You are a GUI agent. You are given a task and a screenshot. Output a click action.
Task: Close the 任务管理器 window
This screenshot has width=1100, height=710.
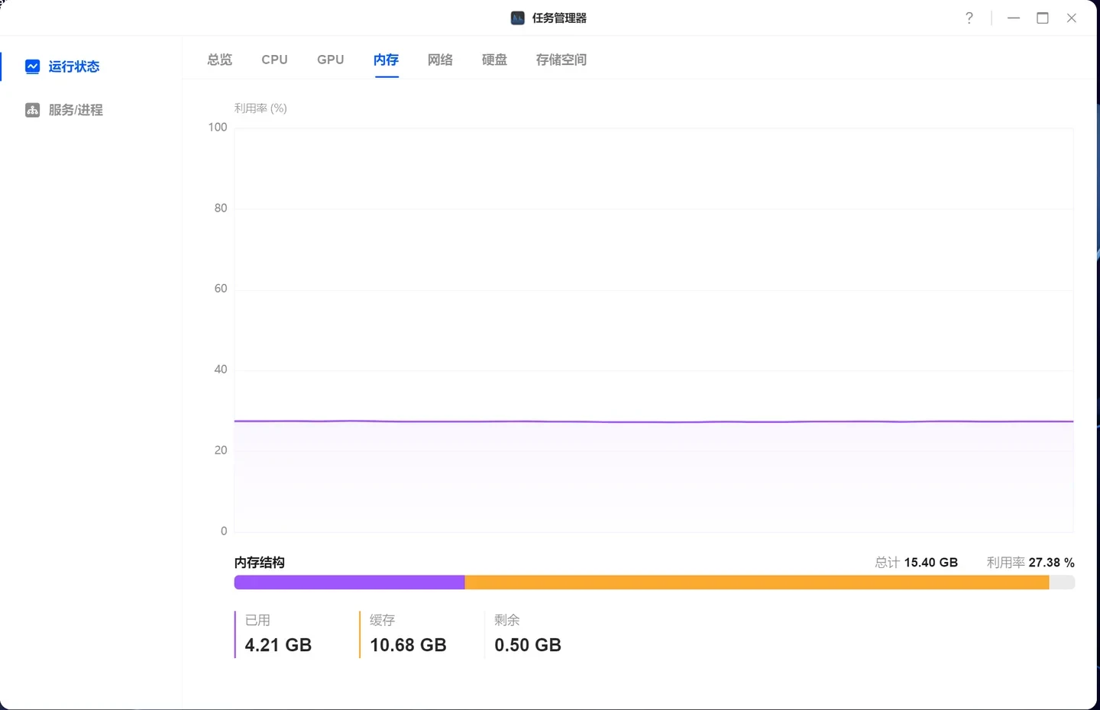pyautogui.click(x=1072, y=18)
